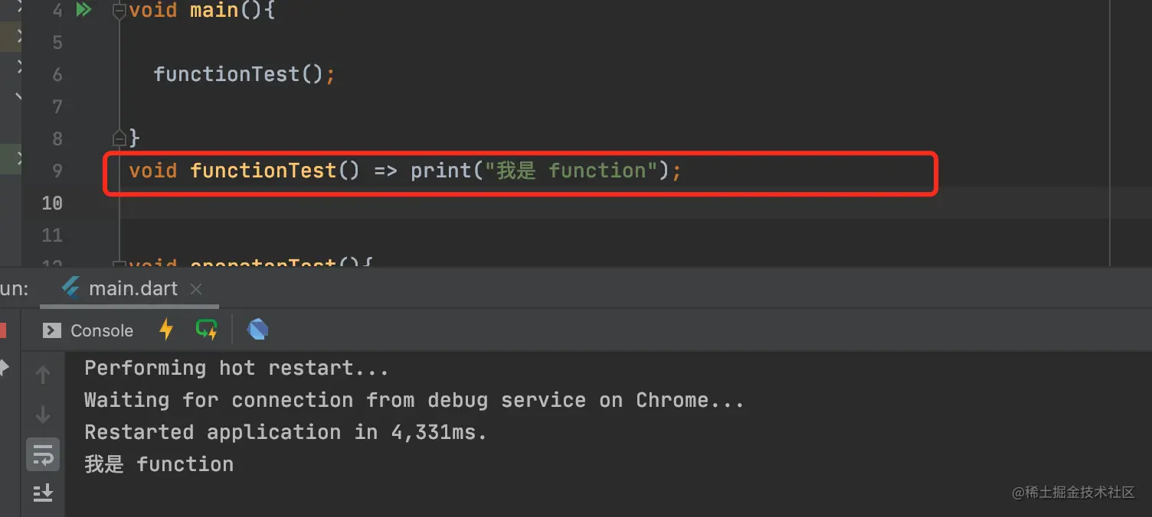Switch to the Console tab
The height and width of the screenshot is (517, 1152).
(x=88, y=330)
